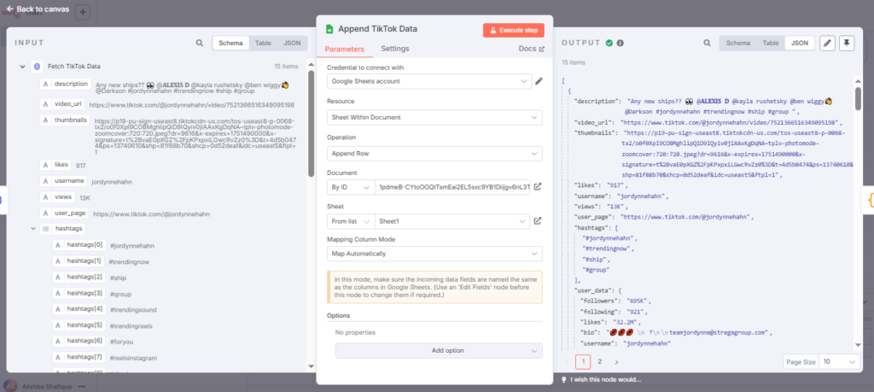874x392 pixels.
Task: Click the lightbulb feedback icon
Action: [x=564, y=380]
